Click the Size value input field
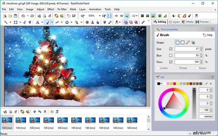The image size is (218, 136). pyautogui.click(x=187, y=49)
